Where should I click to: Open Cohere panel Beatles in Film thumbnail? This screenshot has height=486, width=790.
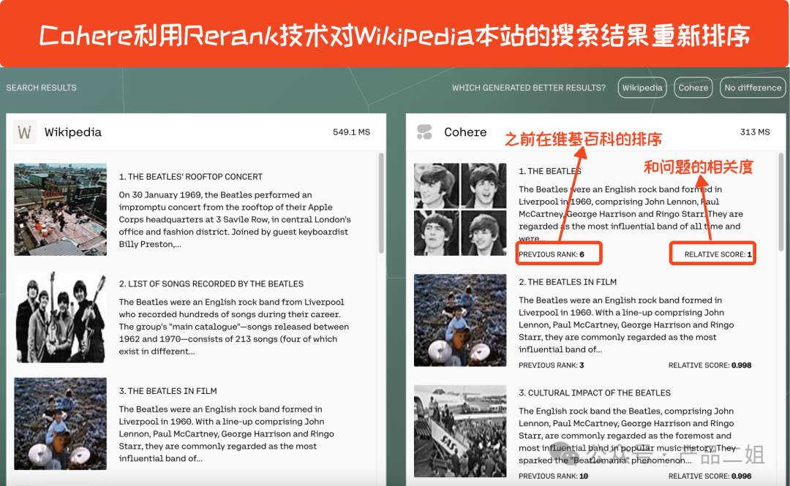[x=460, y=320]
